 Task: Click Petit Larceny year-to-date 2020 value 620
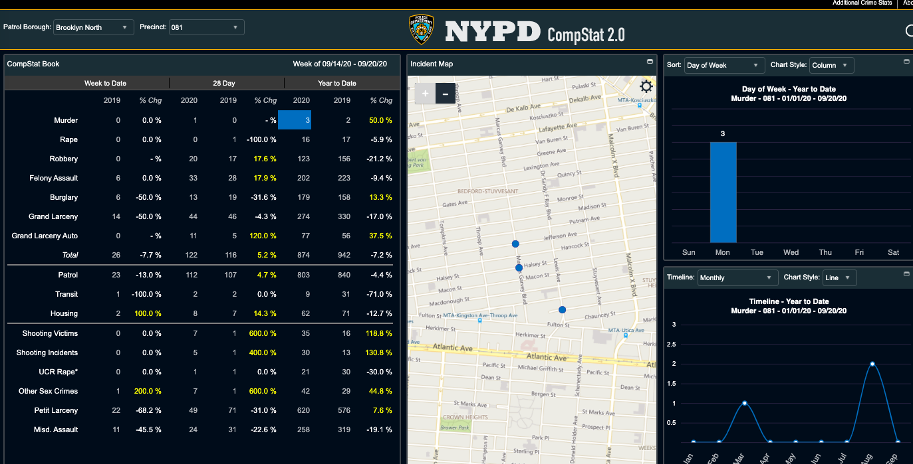[303, 410]
